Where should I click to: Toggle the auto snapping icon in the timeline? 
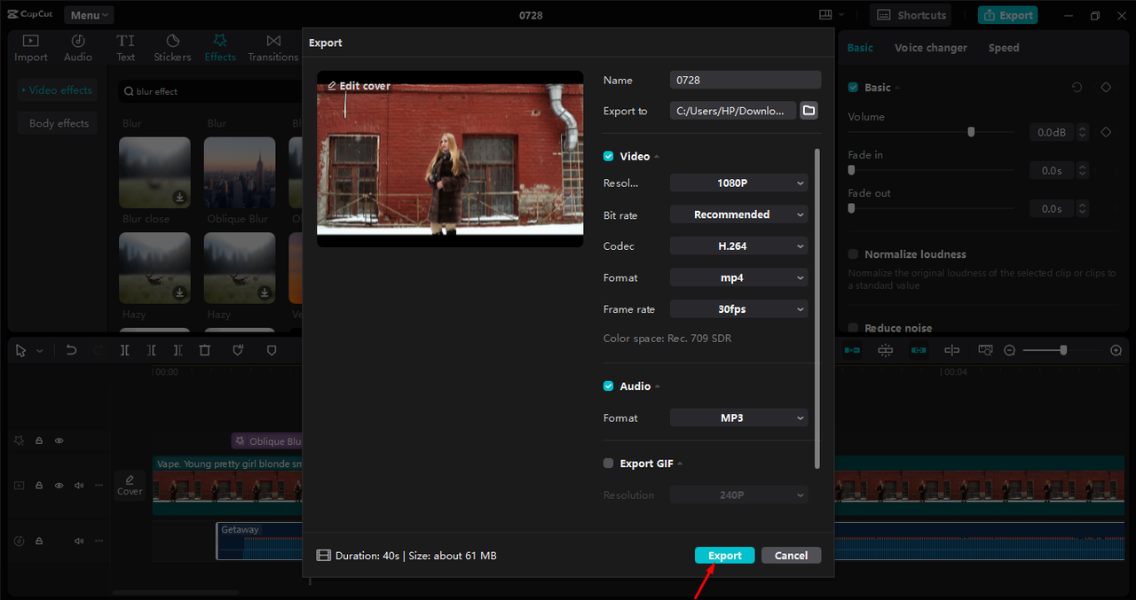click(885, 351)
